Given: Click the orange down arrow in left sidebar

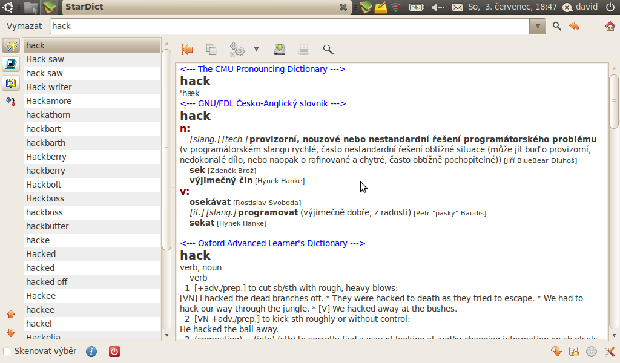Looking at the screenshot, I should (x=11, y=333).
